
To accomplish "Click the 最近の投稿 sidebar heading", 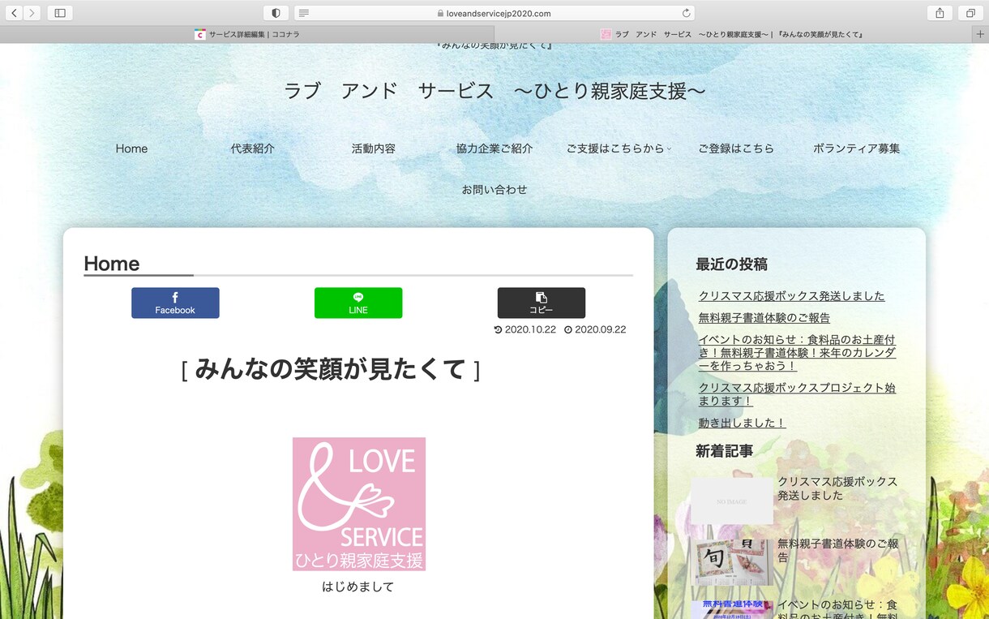I will pos(731,264).
